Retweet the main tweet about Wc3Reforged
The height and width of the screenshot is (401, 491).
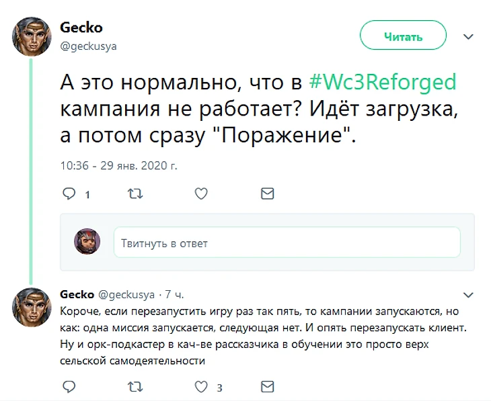(135, 194)
